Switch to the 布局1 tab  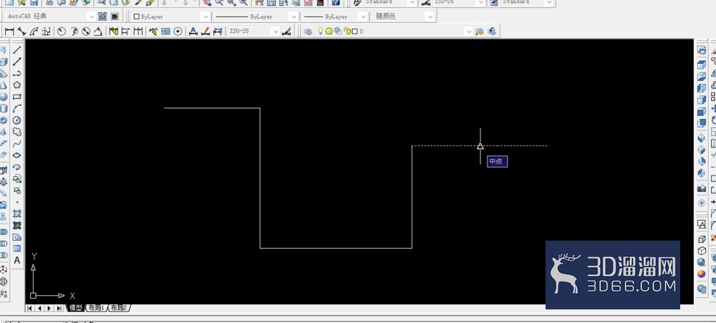point(97,308)
